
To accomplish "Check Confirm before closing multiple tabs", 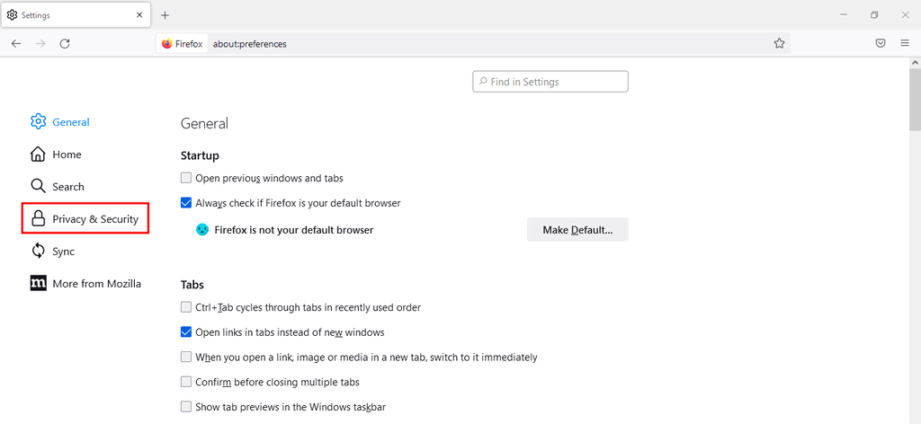I will (x=186, y=382).
